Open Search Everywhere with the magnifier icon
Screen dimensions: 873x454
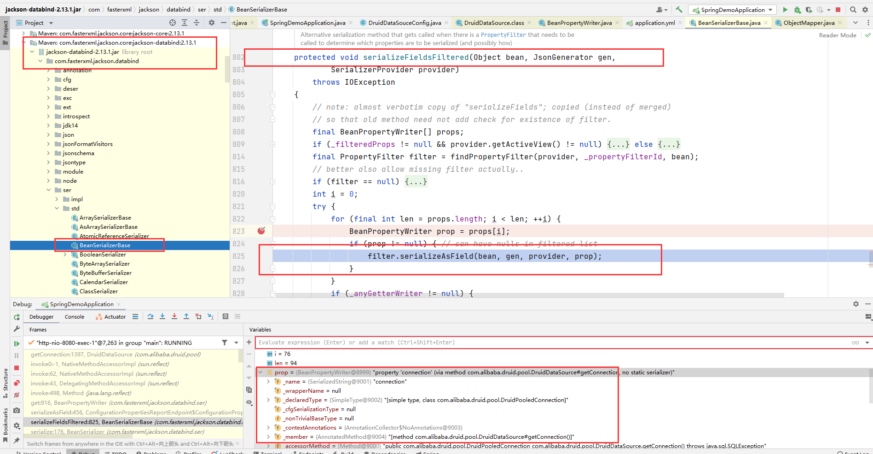point(853,10)
